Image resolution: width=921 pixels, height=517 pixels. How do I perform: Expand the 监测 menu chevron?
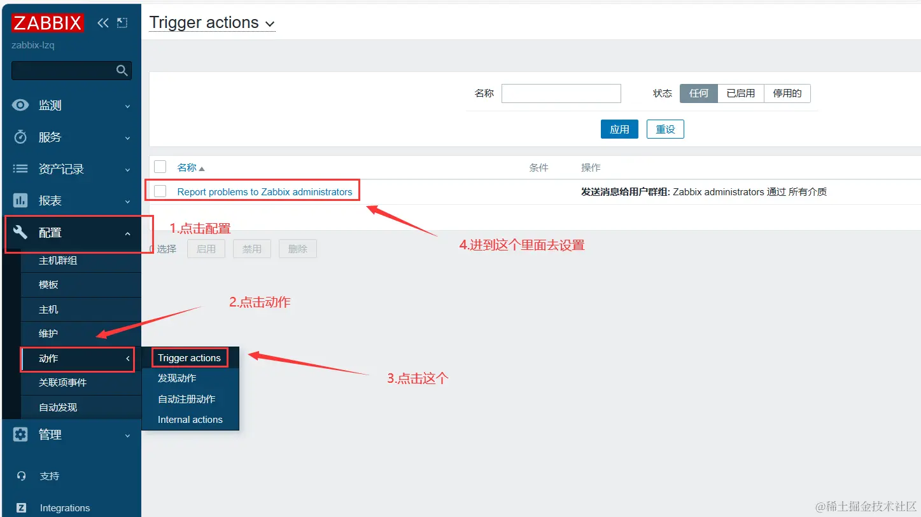127,106
